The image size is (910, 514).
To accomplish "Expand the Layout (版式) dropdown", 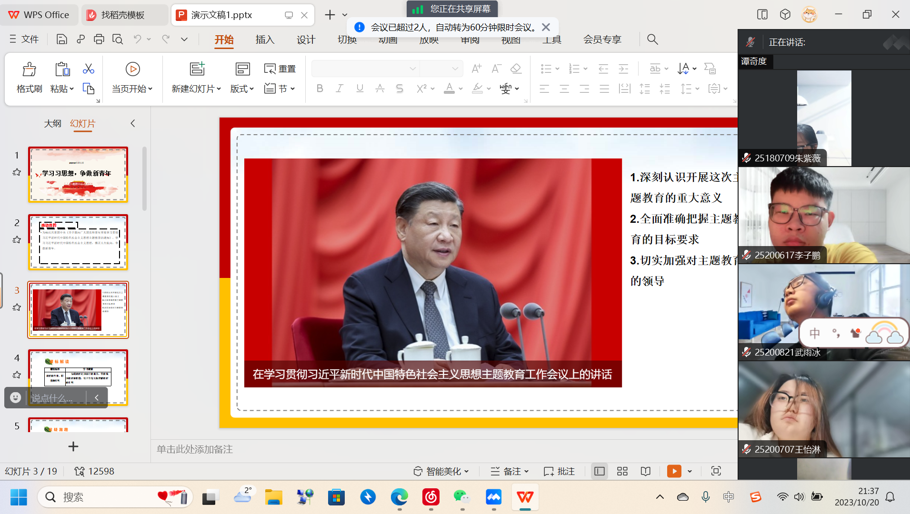I will click(x=242, y=89).
